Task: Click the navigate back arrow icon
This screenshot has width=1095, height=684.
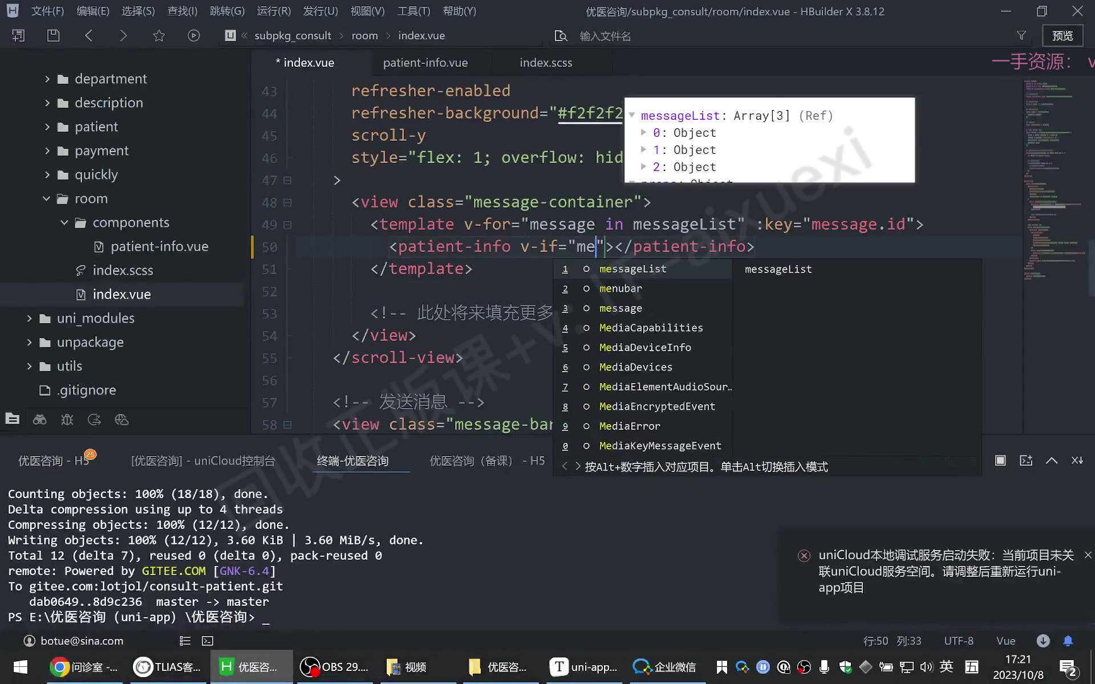Action: [88, 35]
